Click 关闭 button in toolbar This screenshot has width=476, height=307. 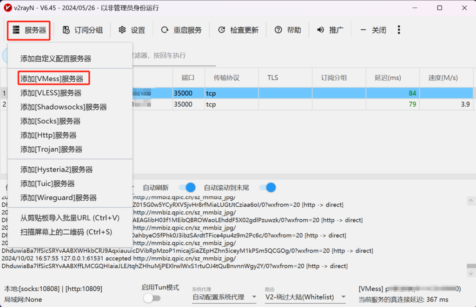373,30
